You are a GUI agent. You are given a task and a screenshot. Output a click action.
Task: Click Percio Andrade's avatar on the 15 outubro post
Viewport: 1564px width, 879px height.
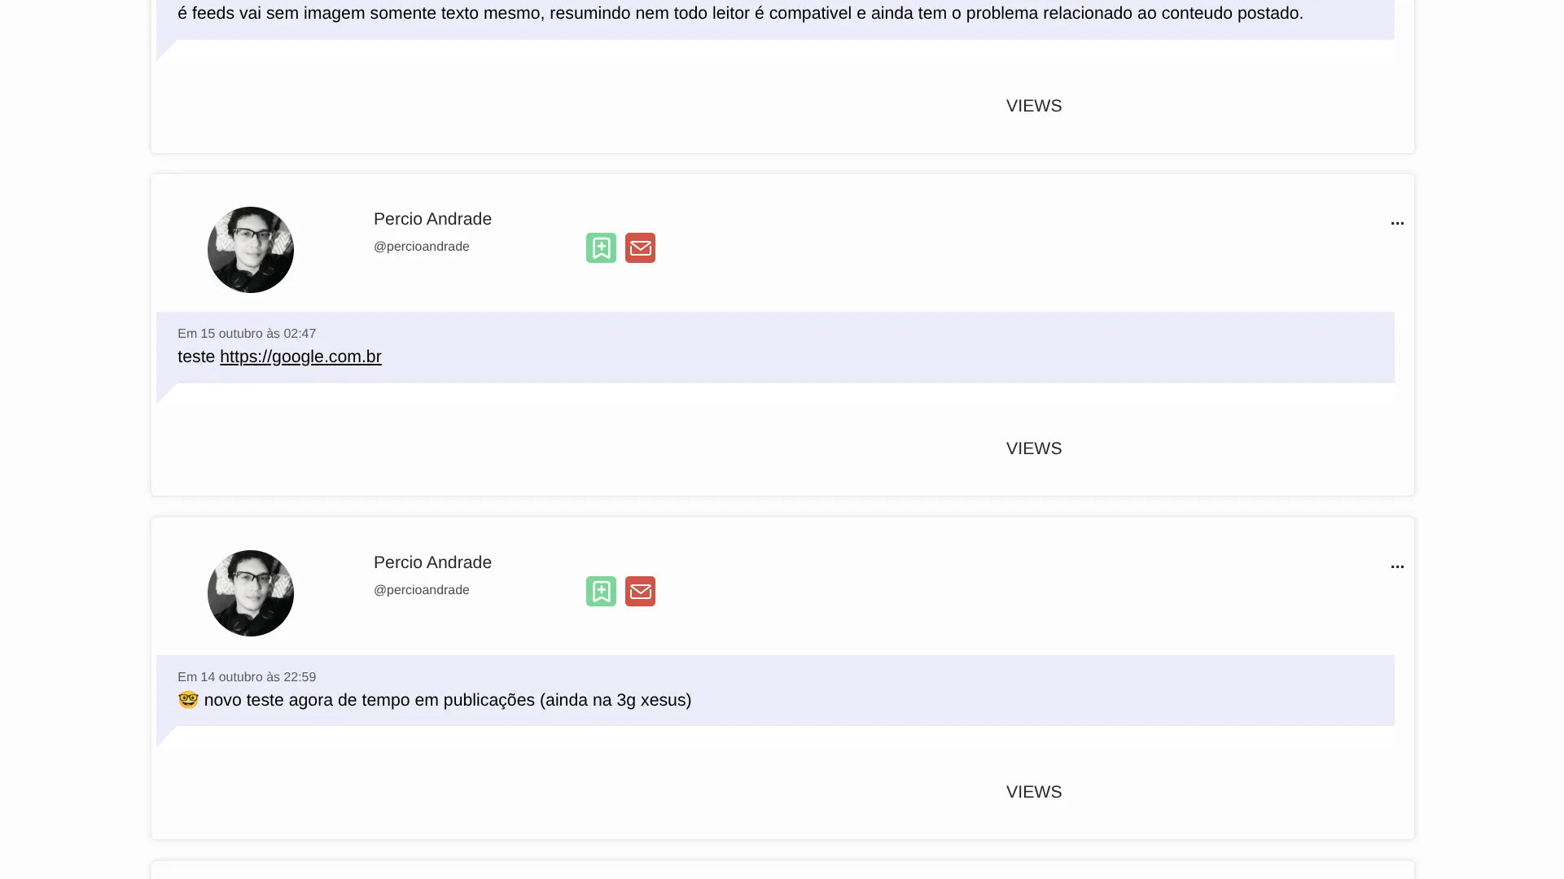(x=251, y=250)
